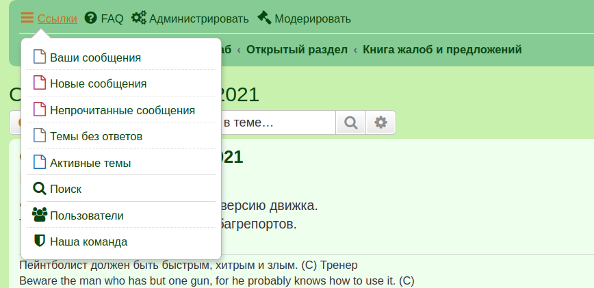Choose Темы без ответов menu item
594x288 pixels.
click(96, 136)
